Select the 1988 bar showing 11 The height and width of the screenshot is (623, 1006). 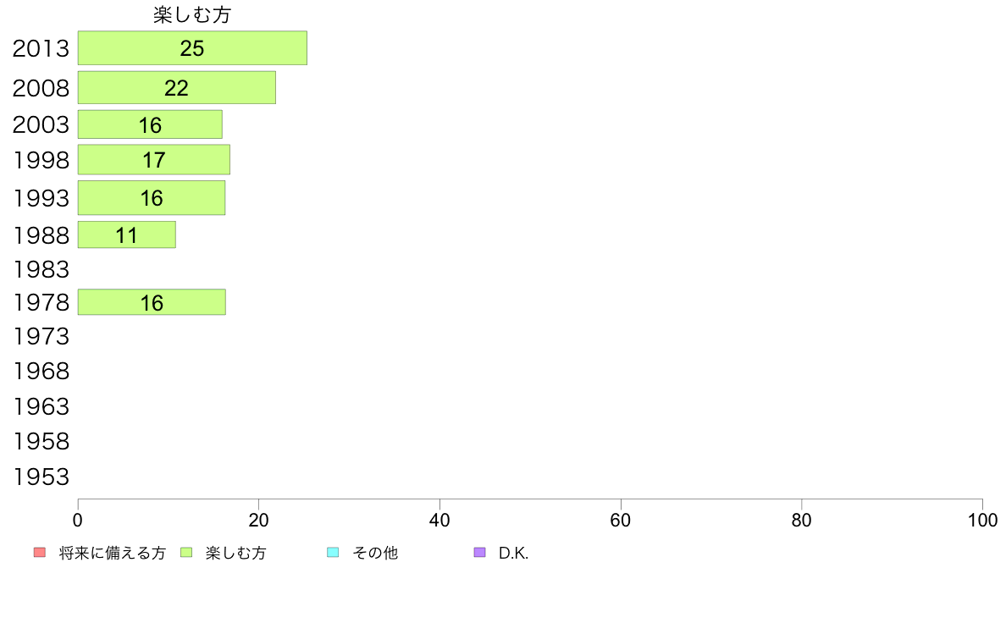pos(127,234)
